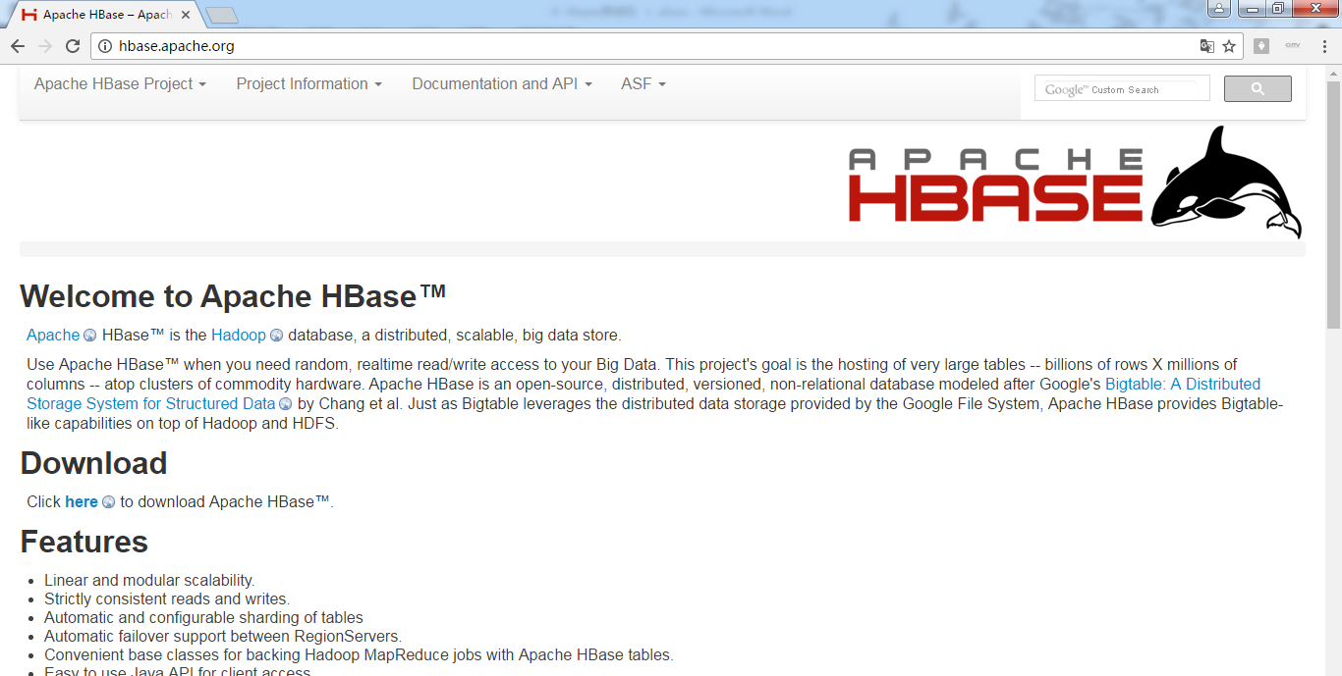Click the 'Welcome to Apache HBase' heading
The image size is (1342, 676).
(234, 296)
